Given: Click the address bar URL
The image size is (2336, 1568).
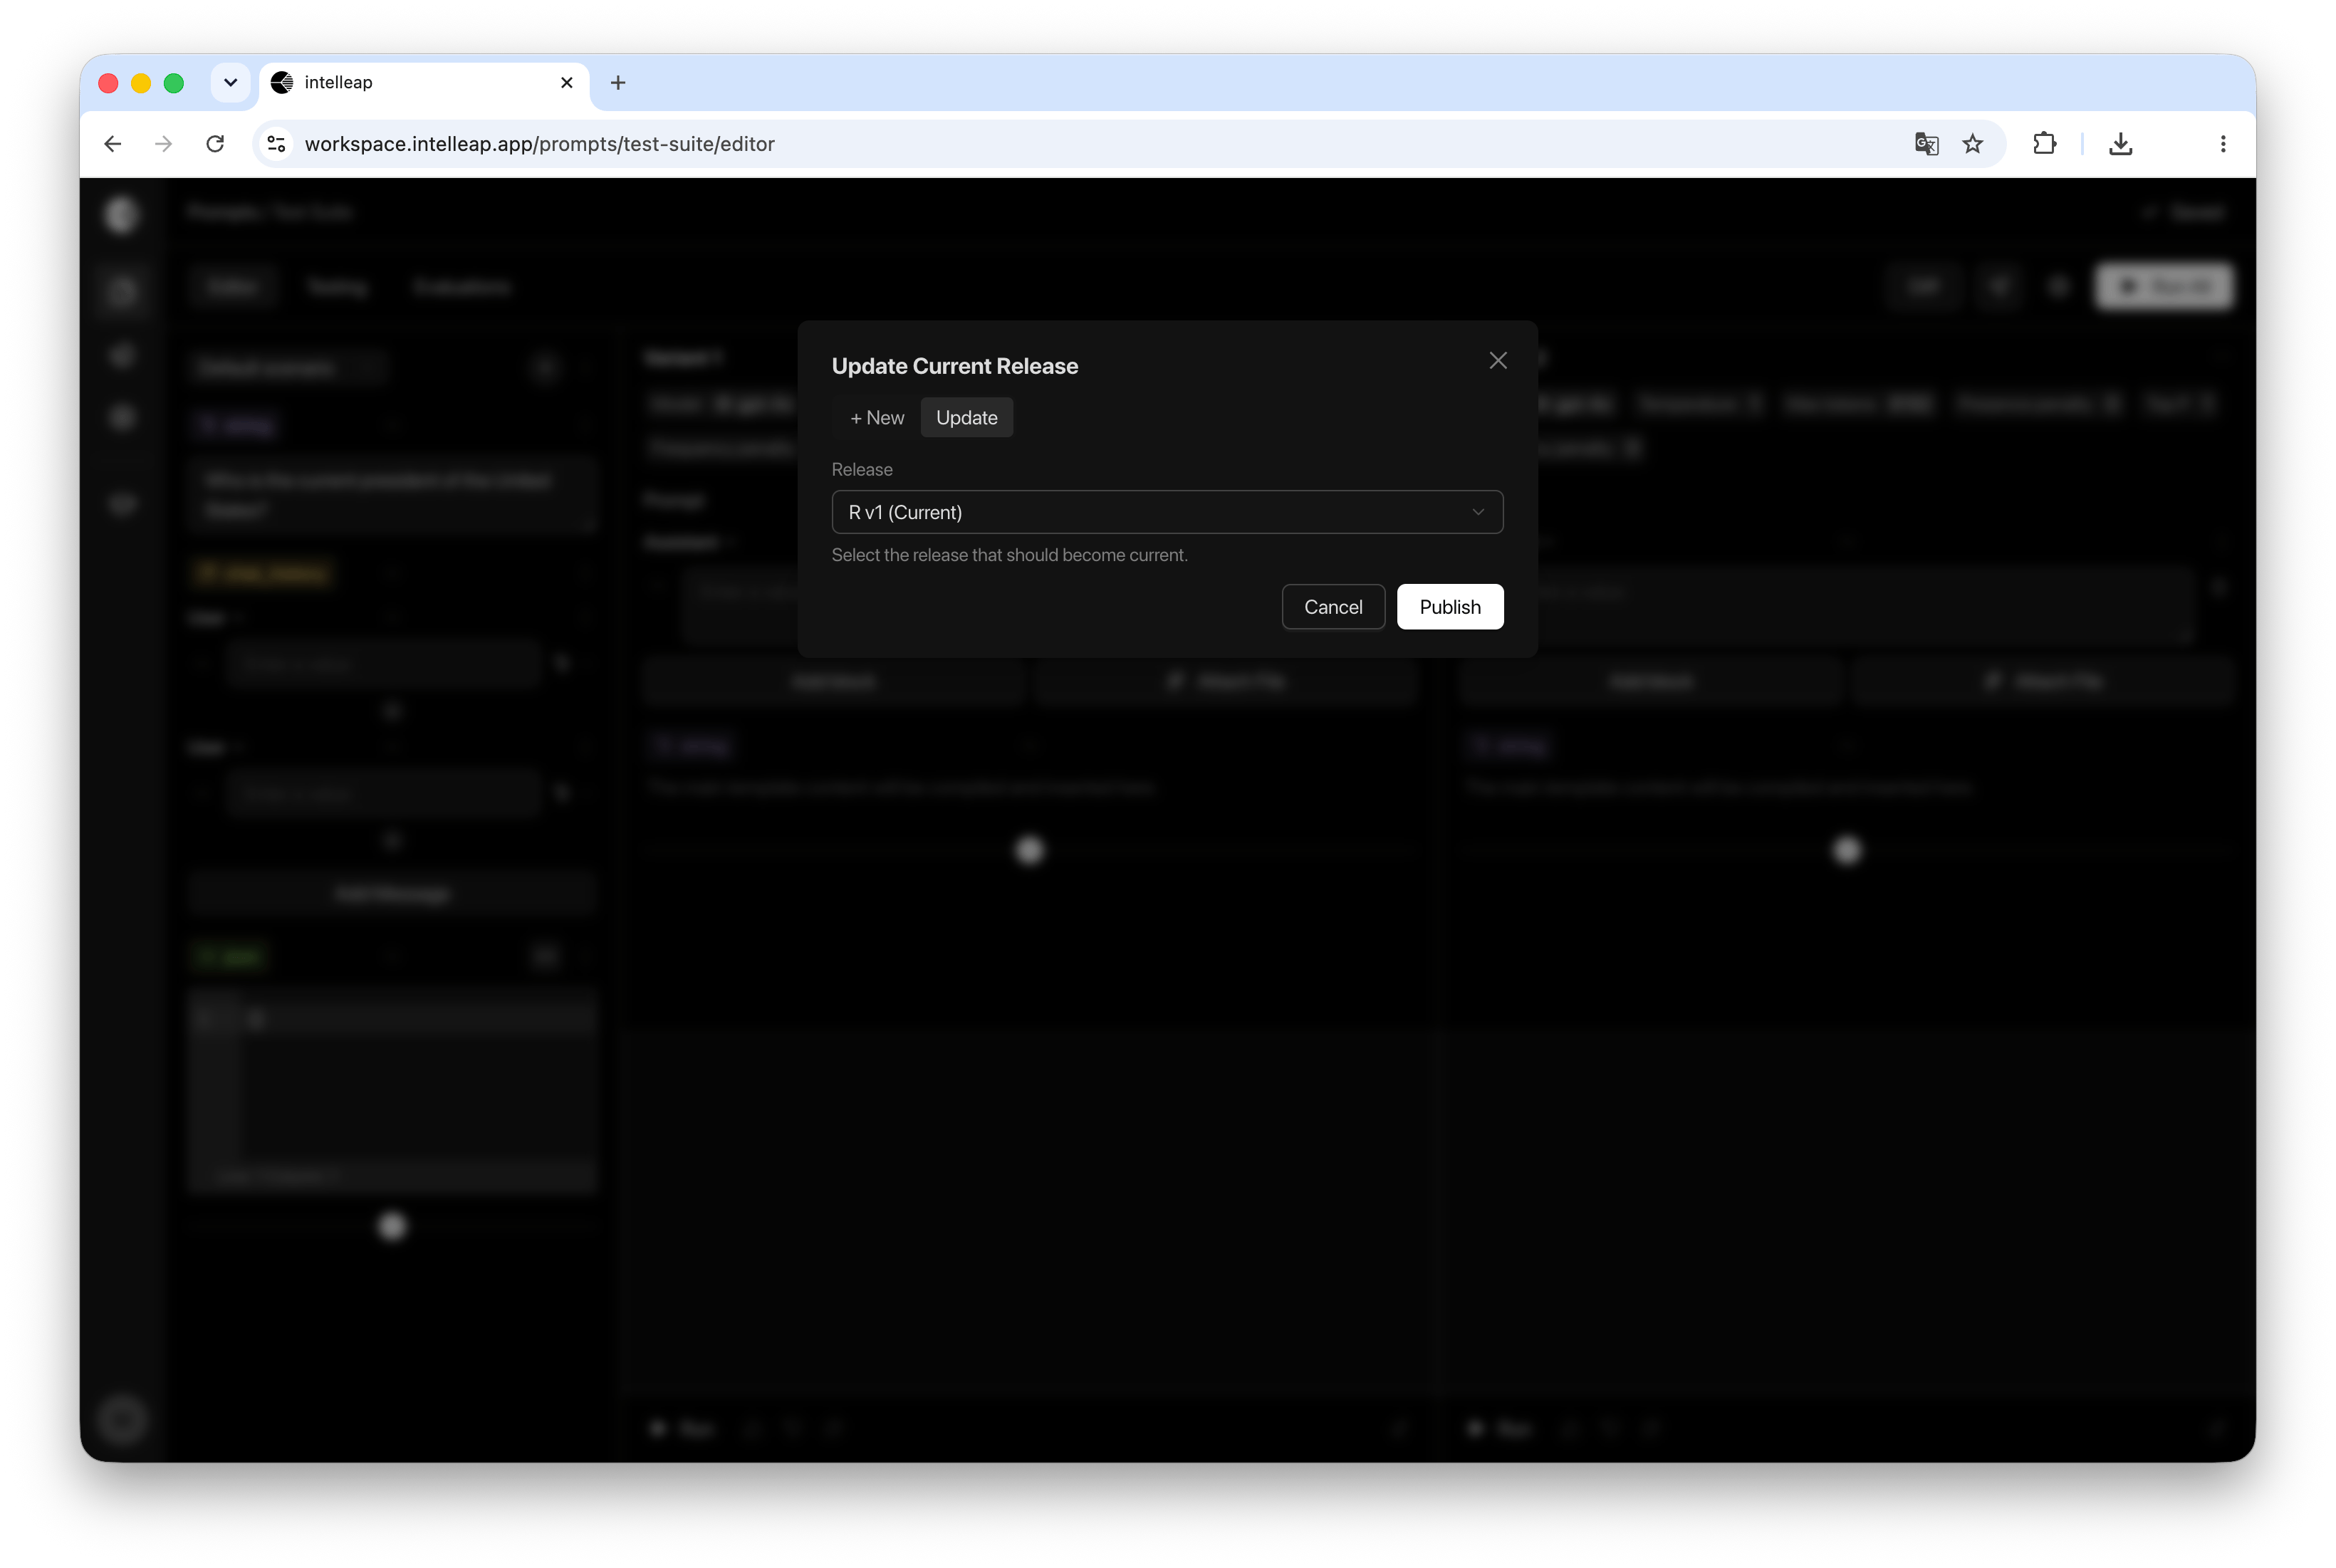Looking at the screenshot, I should coord(540,144).
